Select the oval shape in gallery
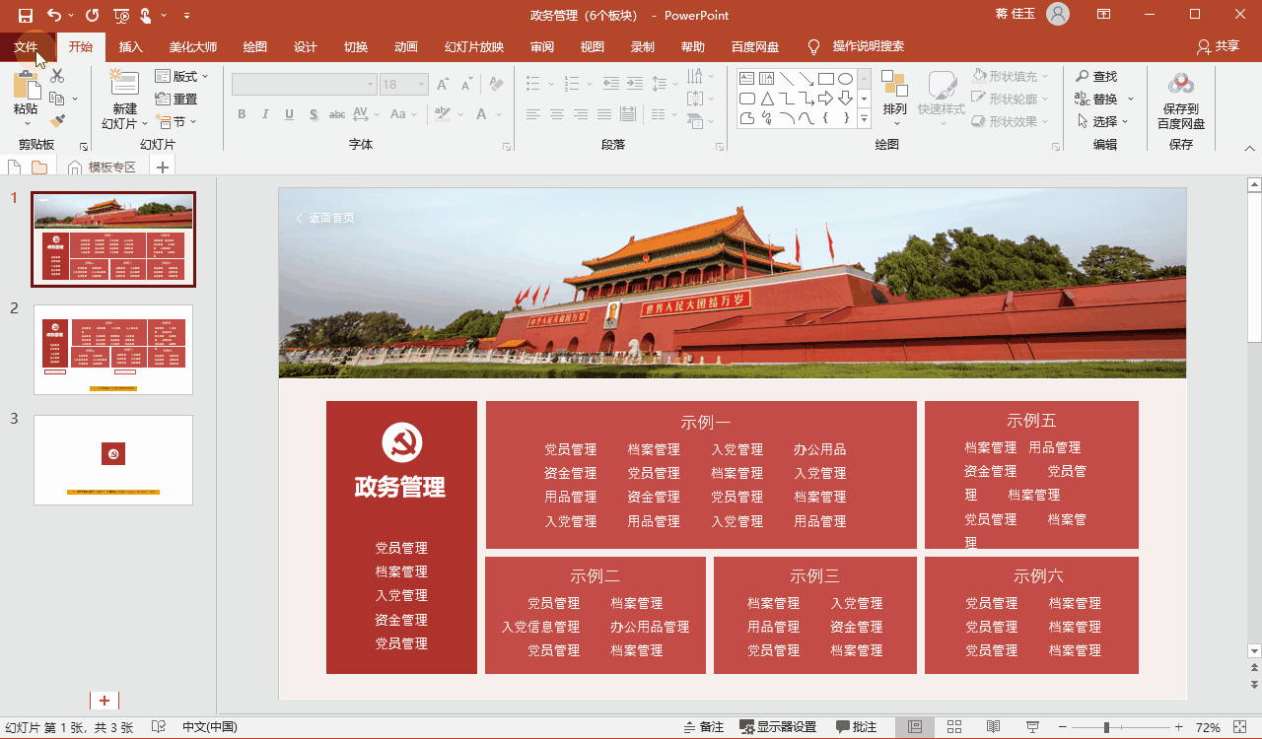1262x739 pixels. (845, 78)
